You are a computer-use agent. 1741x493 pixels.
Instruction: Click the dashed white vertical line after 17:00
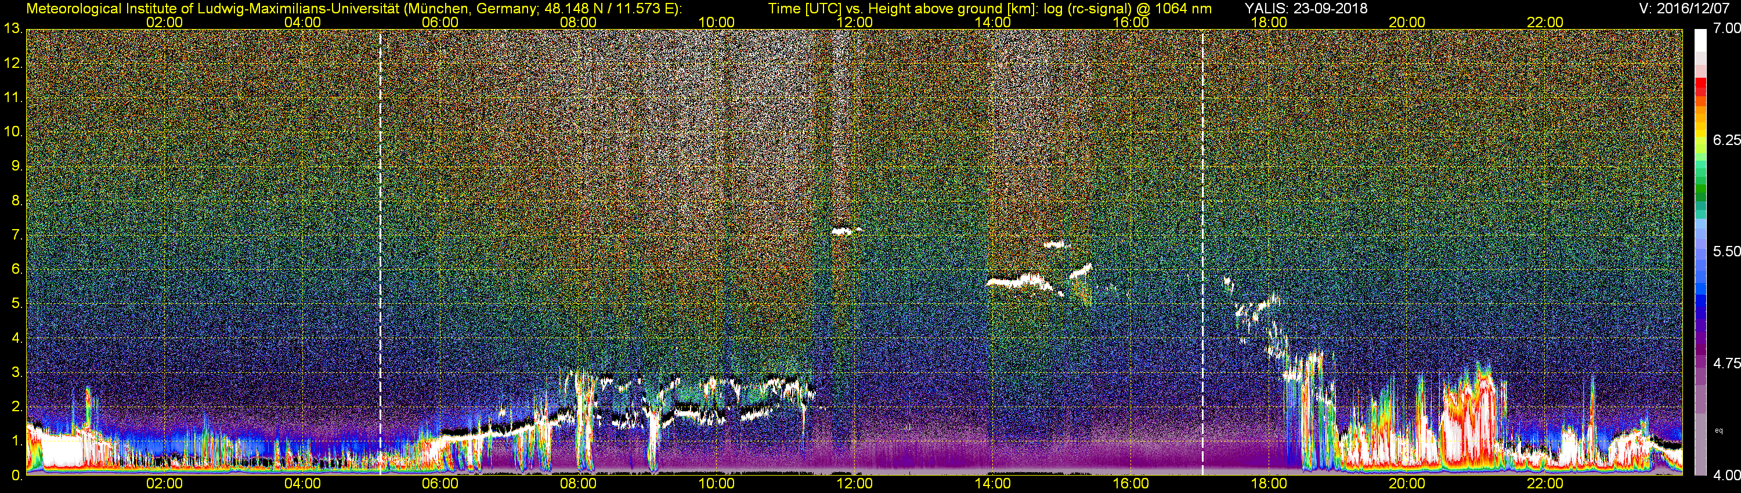click(1202, 252)
